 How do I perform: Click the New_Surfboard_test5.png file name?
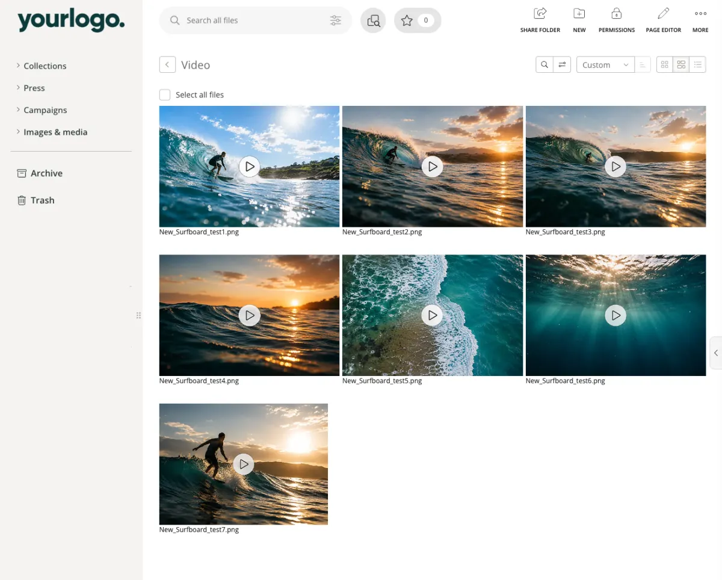[382, 381]
